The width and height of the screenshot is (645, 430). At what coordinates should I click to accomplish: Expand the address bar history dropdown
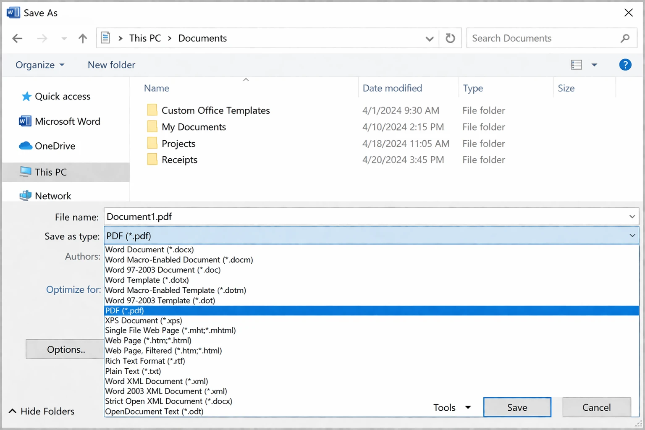point(429,39)
